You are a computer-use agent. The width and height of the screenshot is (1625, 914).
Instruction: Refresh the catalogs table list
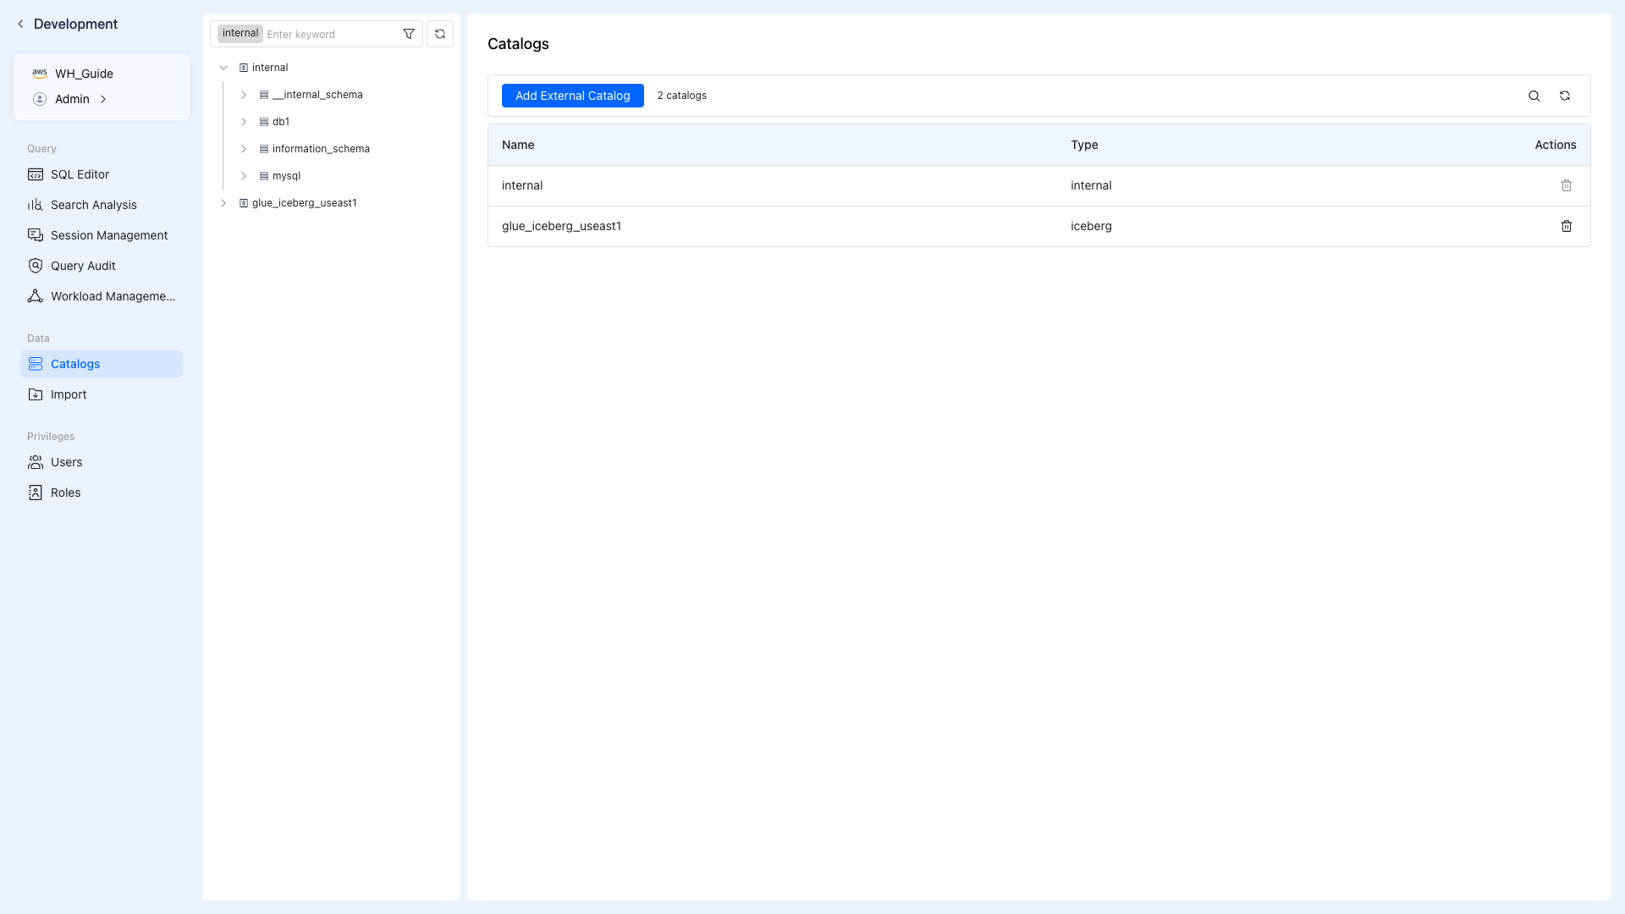[1565, 96]
